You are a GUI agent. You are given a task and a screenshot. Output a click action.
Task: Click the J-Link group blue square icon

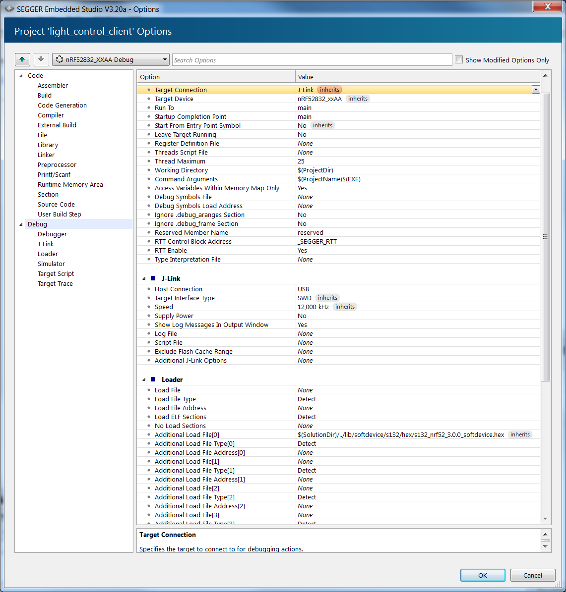click(153, 278)
